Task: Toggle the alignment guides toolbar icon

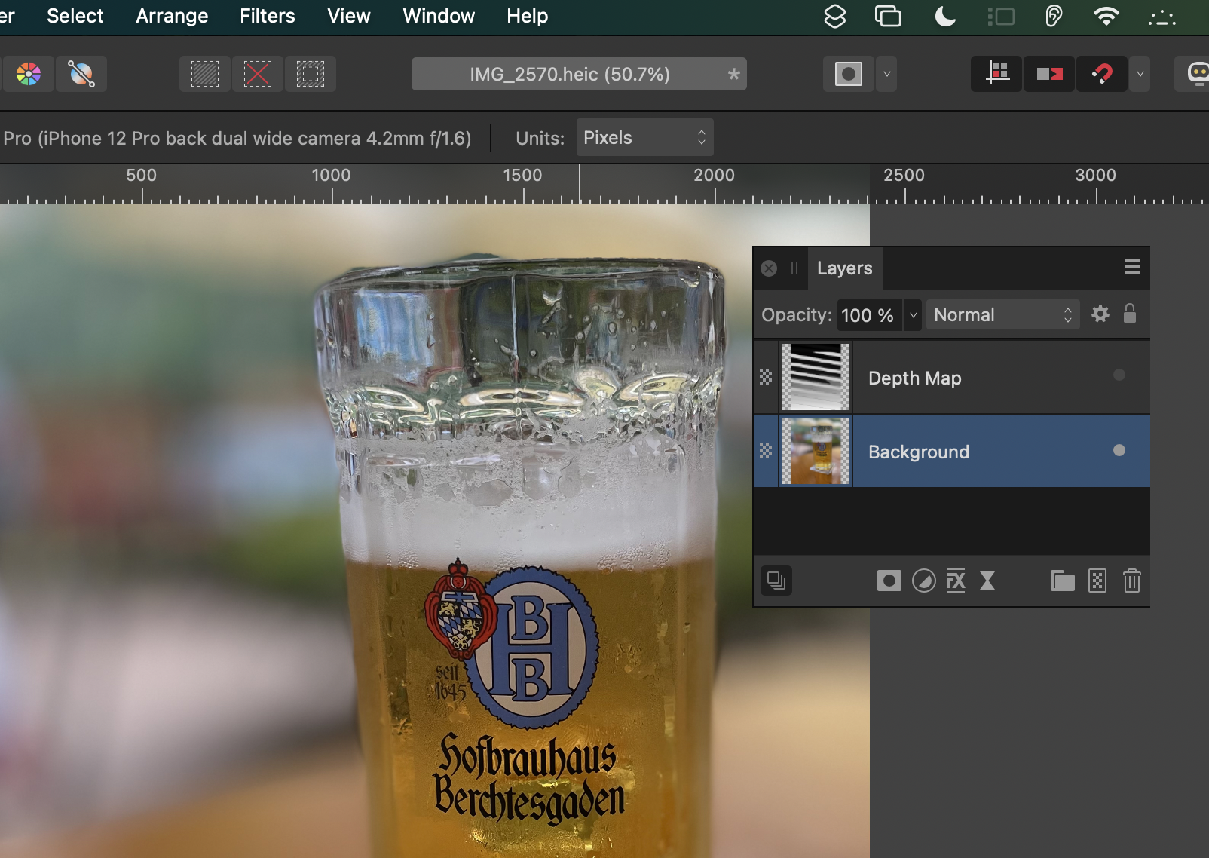Action: pyautogui.click(x=997, y=74)
